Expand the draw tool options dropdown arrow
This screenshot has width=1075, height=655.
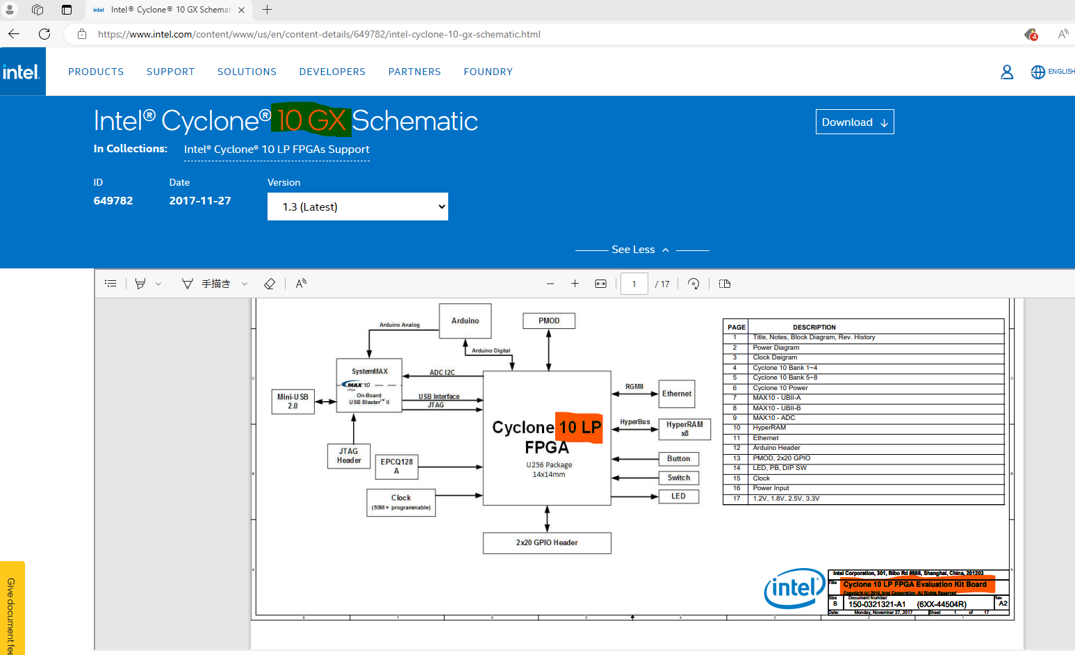pos(245,284)
